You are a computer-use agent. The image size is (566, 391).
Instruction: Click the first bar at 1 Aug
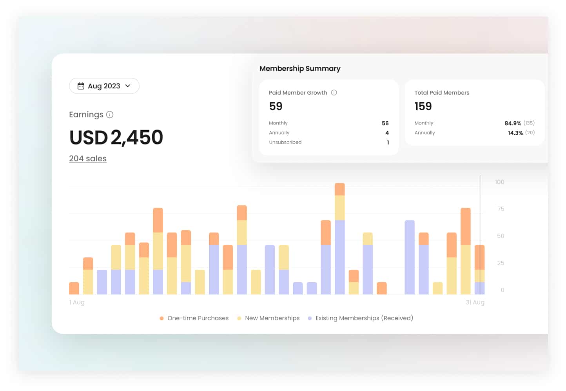(74, 288)
